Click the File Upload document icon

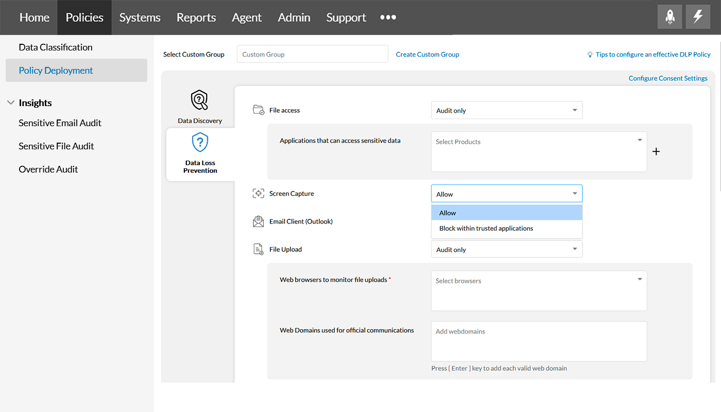click(x=259, y=249)
